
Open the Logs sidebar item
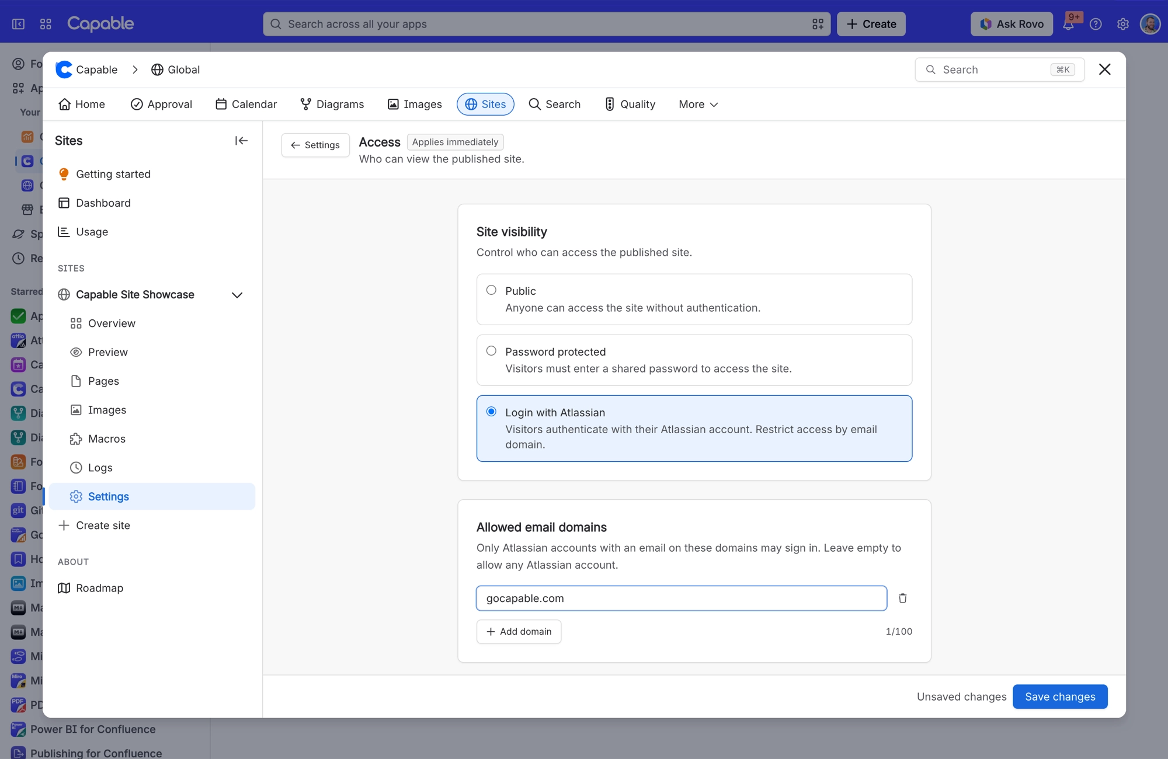click(x=91, y=468)
